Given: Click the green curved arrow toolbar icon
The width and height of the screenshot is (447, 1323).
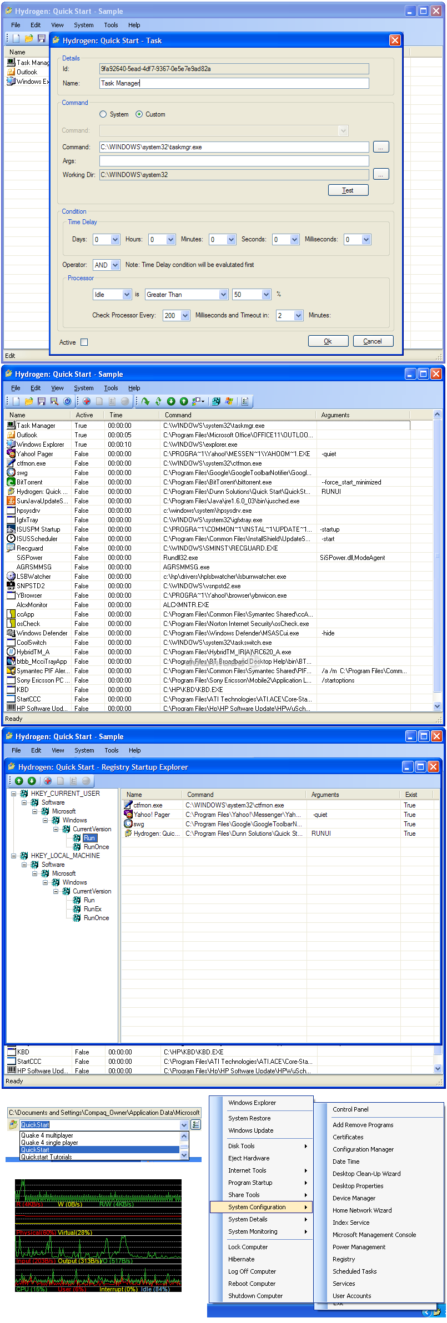Looking at the screenshot, I should [145, 401].
